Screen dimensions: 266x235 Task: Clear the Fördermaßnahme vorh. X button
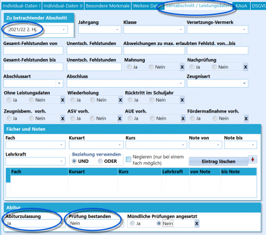(246, 118)
